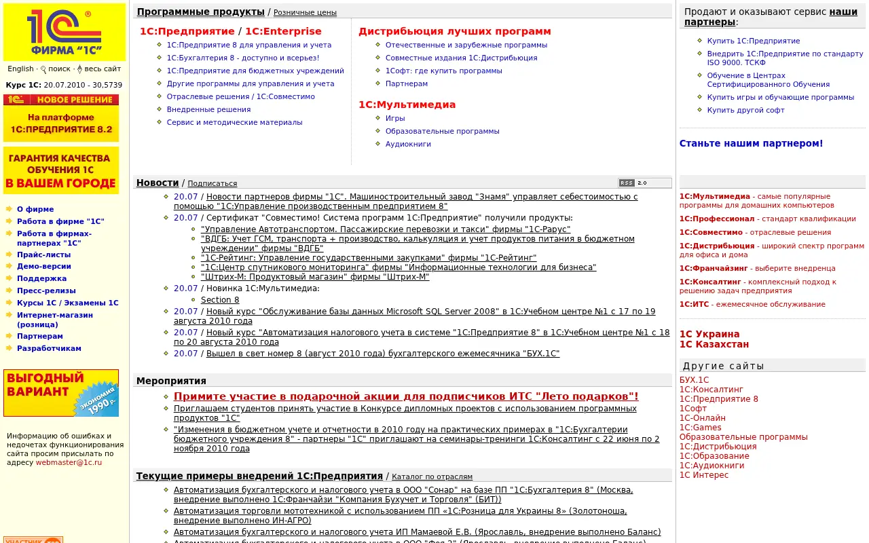Open 1Софт: где купить программы
The width and height of the screenshot is (869, 543).
click(444, 71)
